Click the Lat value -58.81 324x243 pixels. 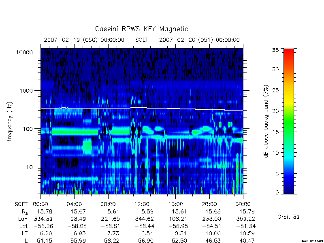click(110, 226)
